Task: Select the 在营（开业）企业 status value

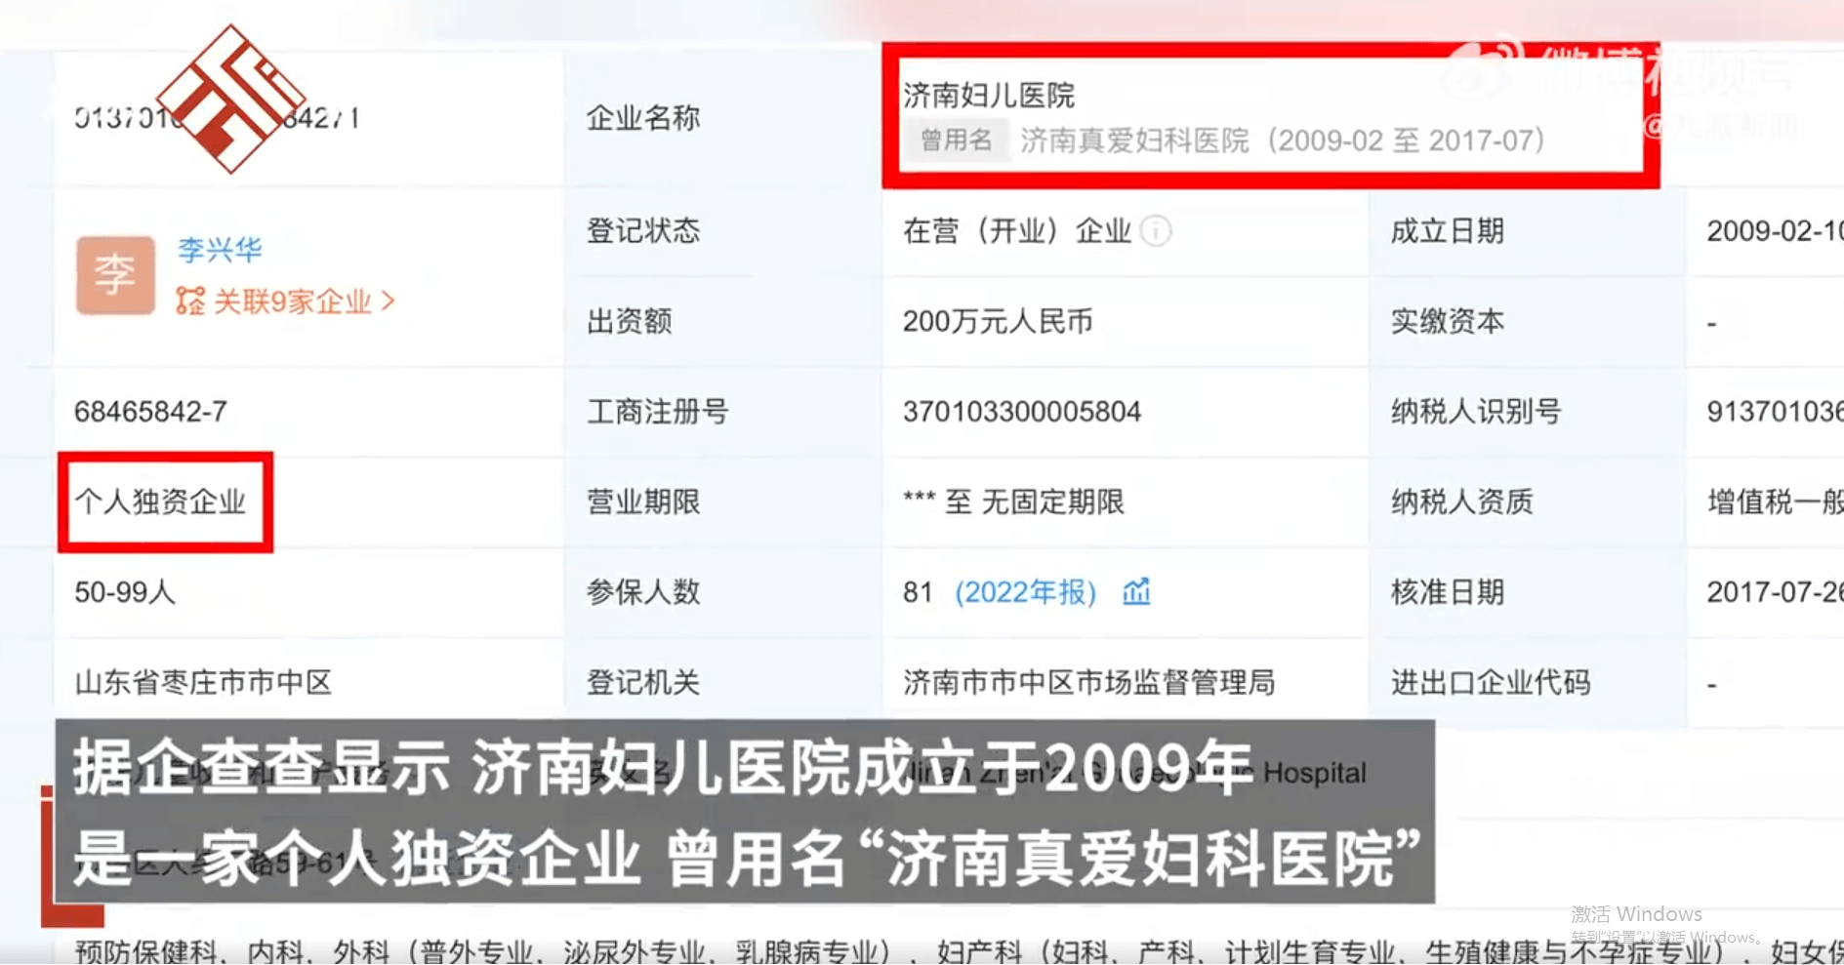Action: (1016, 231)
